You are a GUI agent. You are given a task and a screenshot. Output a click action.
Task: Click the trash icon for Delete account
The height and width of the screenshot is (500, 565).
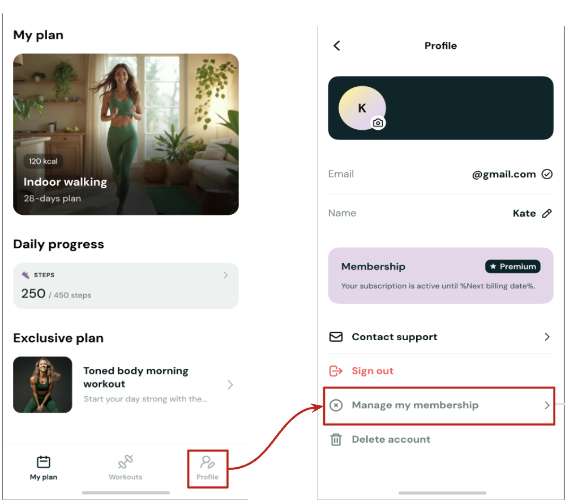click(336, 439)
